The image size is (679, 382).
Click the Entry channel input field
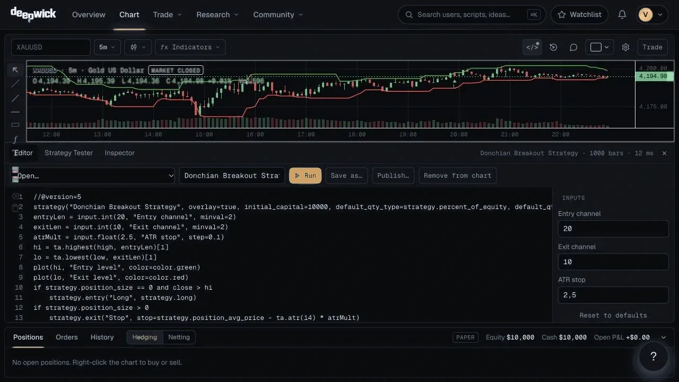(x=613, y=229)
